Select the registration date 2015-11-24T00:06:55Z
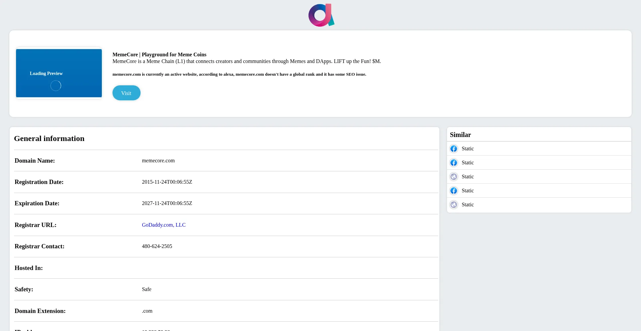This screenshot has height=331, width=641. click(x=167, y=182)
